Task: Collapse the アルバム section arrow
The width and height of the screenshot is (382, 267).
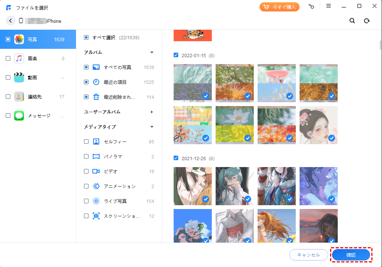Action: tap(152, 52)
